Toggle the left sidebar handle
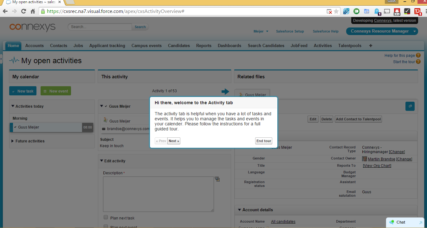Image resolution: width=427 pixels, height=228 pixels. (x=1, y=59)
